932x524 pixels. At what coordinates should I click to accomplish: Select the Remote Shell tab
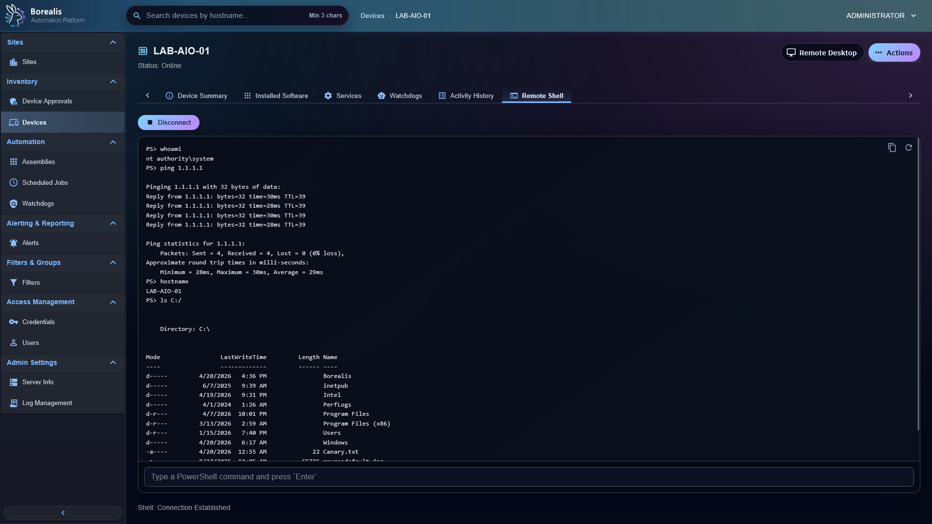coord(536,96)
